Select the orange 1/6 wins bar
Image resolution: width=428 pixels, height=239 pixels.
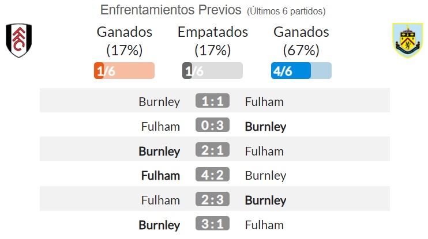124,71
